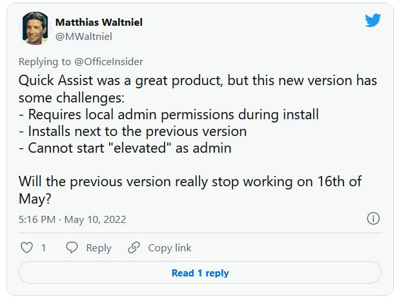
Task: Select the Copy link text
Action: [x=169, y=247]
